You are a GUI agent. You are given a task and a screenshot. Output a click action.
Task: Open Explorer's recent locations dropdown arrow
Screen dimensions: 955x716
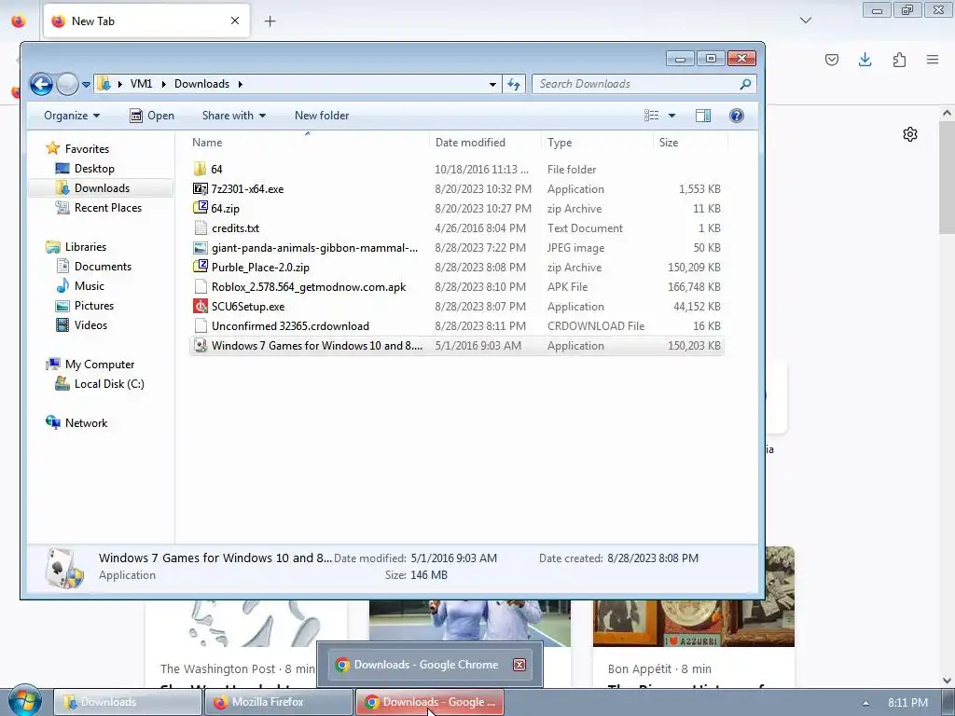[x=86, y=85]
